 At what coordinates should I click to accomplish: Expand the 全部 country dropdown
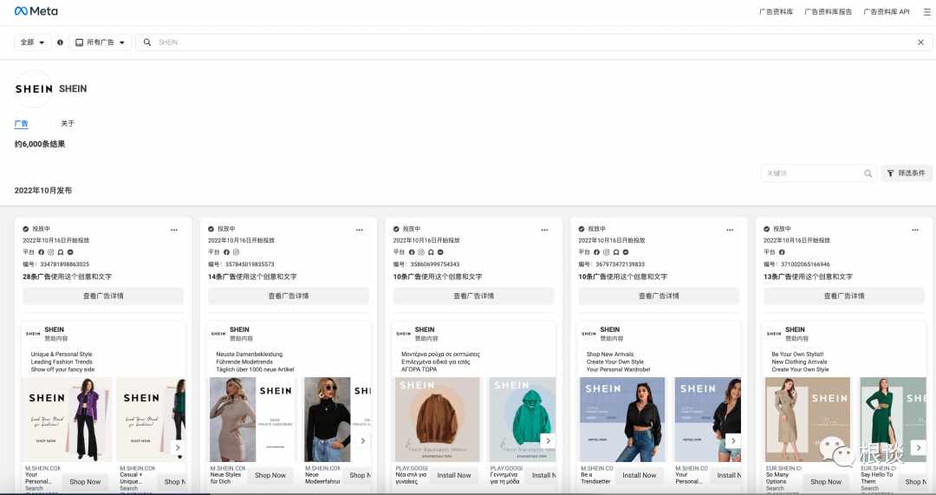(32, 42)
